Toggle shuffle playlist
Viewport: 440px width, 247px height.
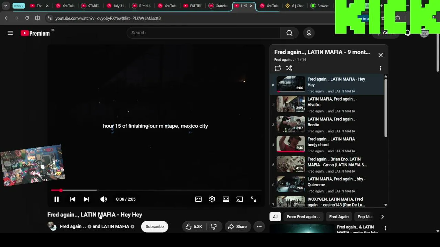(289, 68)
